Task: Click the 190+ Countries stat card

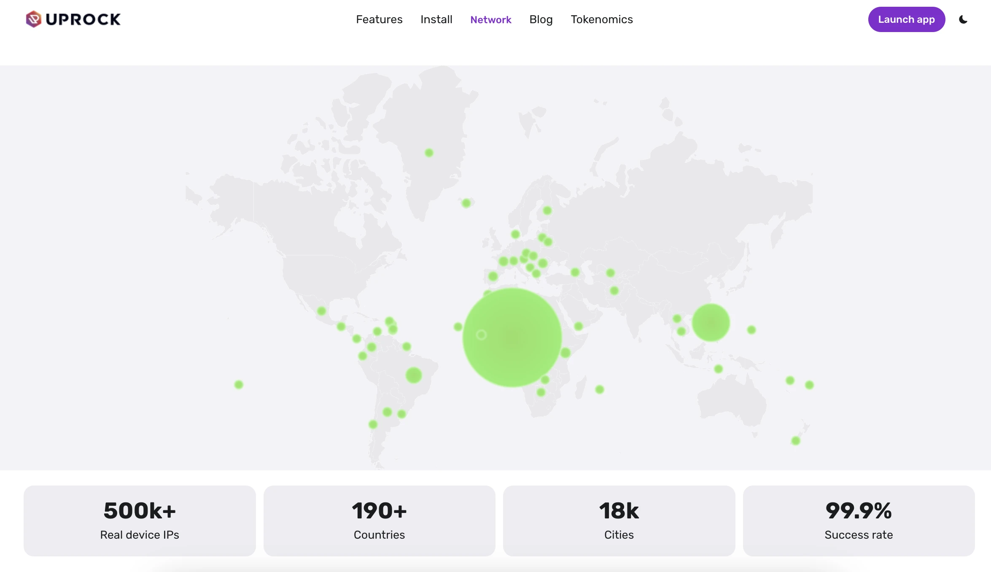Action: pos(379,521)
